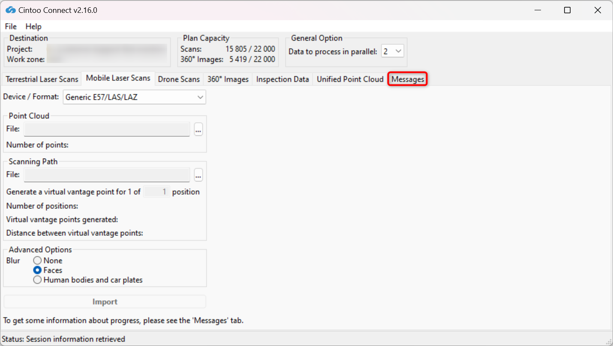Click the Number of positions label
The height and width of the screenshot is (346, 613).
(x=42, y=206)
